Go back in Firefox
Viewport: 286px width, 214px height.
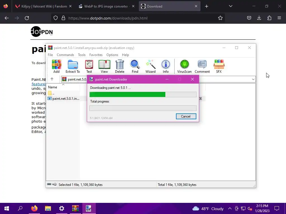click(7, 18)
